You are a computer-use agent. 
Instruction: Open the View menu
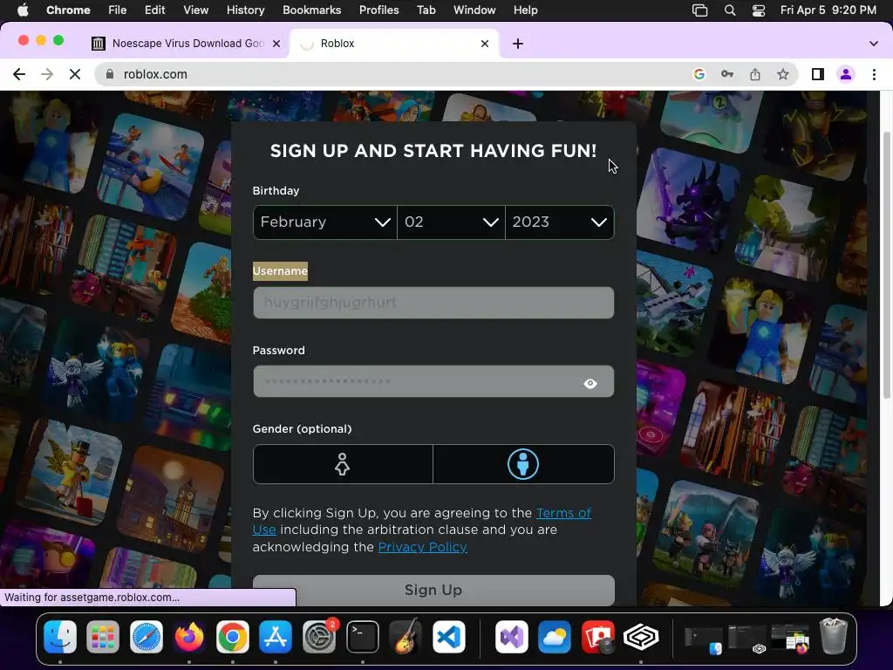coord(195,10)
